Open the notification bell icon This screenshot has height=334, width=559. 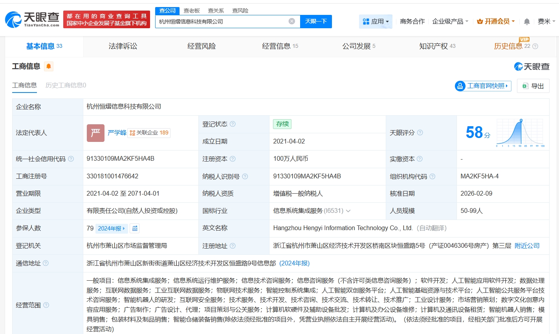click(x=527, y=22)
